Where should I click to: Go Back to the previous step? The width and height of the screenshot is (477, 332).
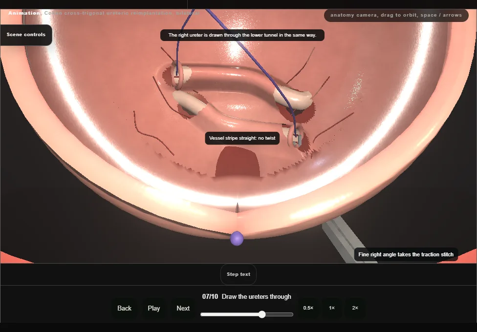[x=125, y=308]
